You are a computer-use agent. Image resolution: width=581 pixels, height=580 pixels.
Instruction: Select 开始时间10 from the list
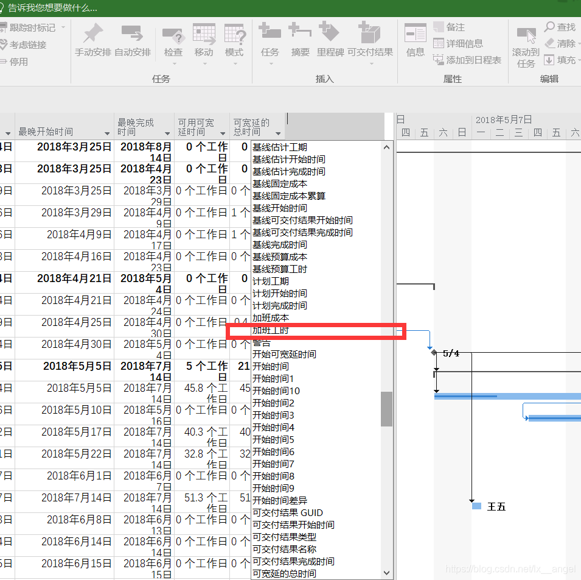point(276,391)
